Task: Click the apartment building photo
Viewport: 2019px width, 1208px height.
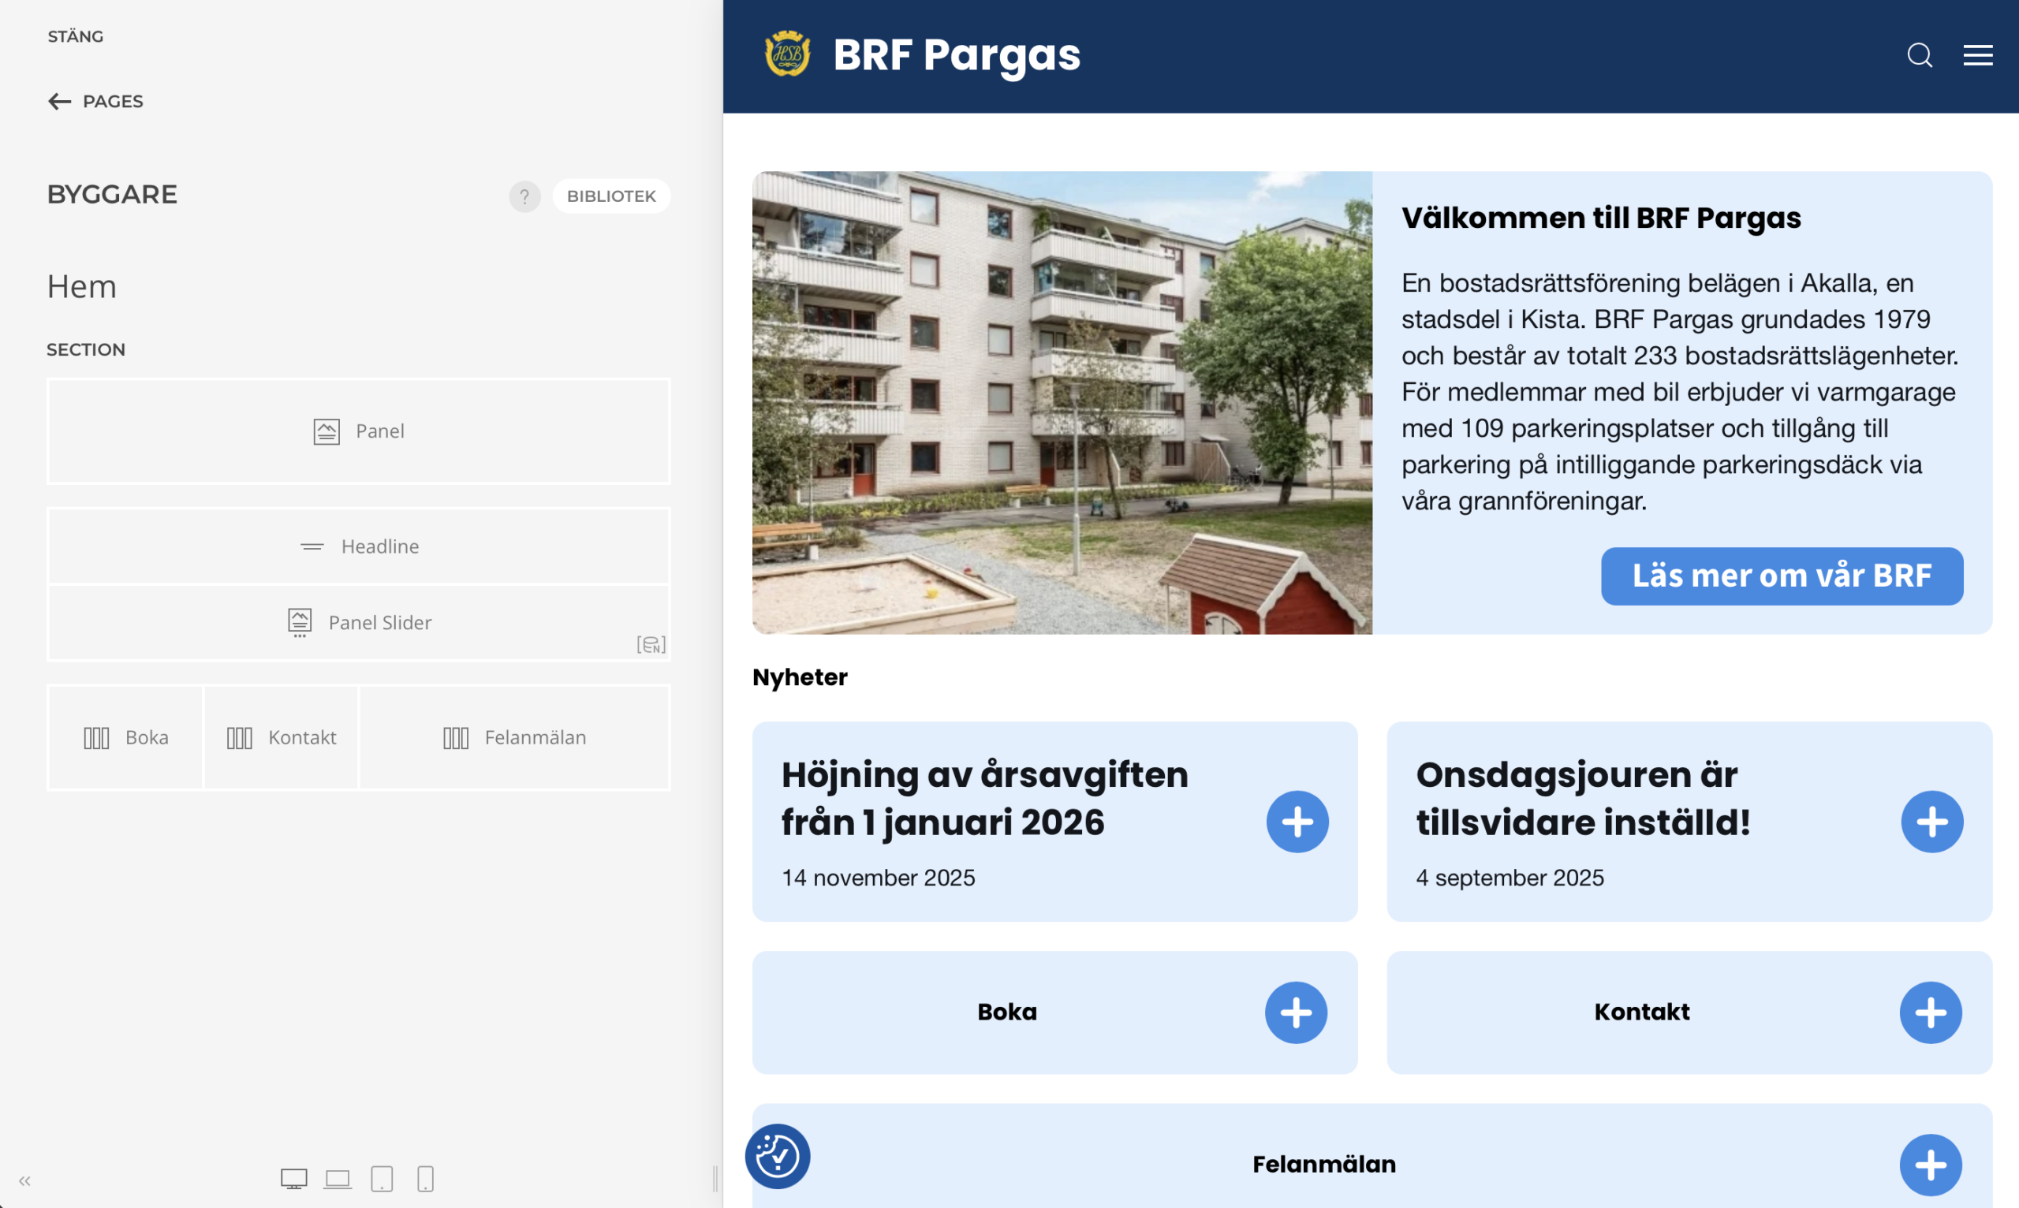Action: 1062,402
